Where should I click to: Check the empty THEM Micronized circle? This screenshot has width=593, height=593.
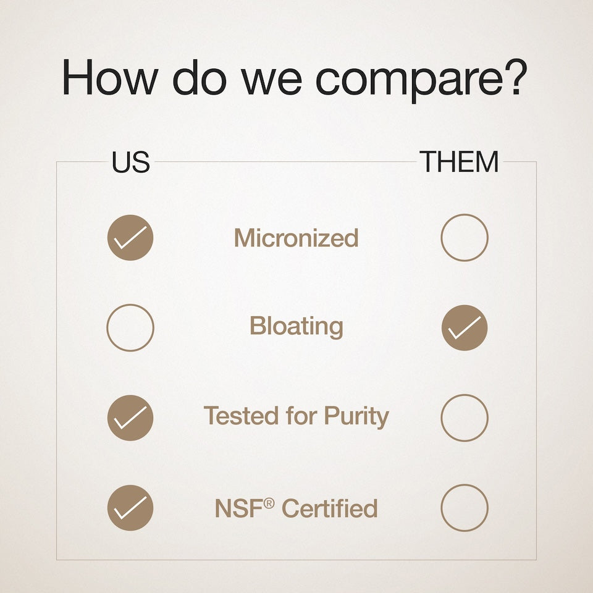[x=464, y=237]
